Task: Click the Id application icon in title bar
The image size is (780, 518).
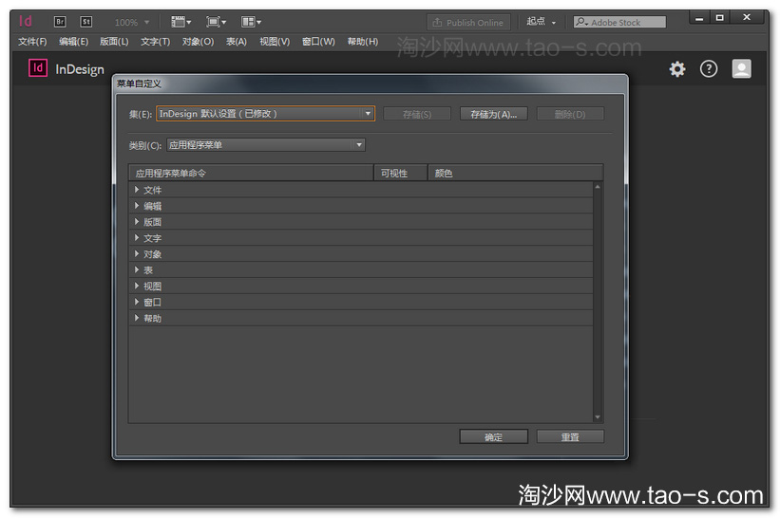Action: [26, 22]
